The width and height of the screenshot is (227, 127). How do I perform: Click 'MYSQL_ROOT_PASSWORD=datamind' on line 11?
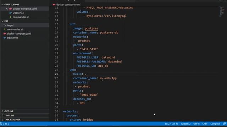110,8
